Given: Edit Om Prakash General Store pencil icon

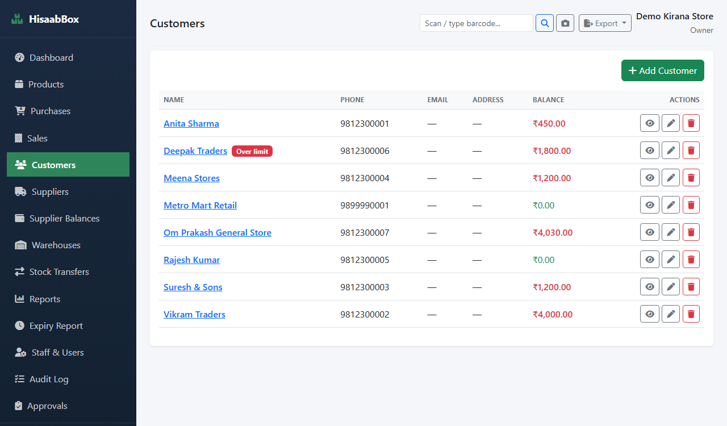Looking at the screenshot, I should coord(671,232).
